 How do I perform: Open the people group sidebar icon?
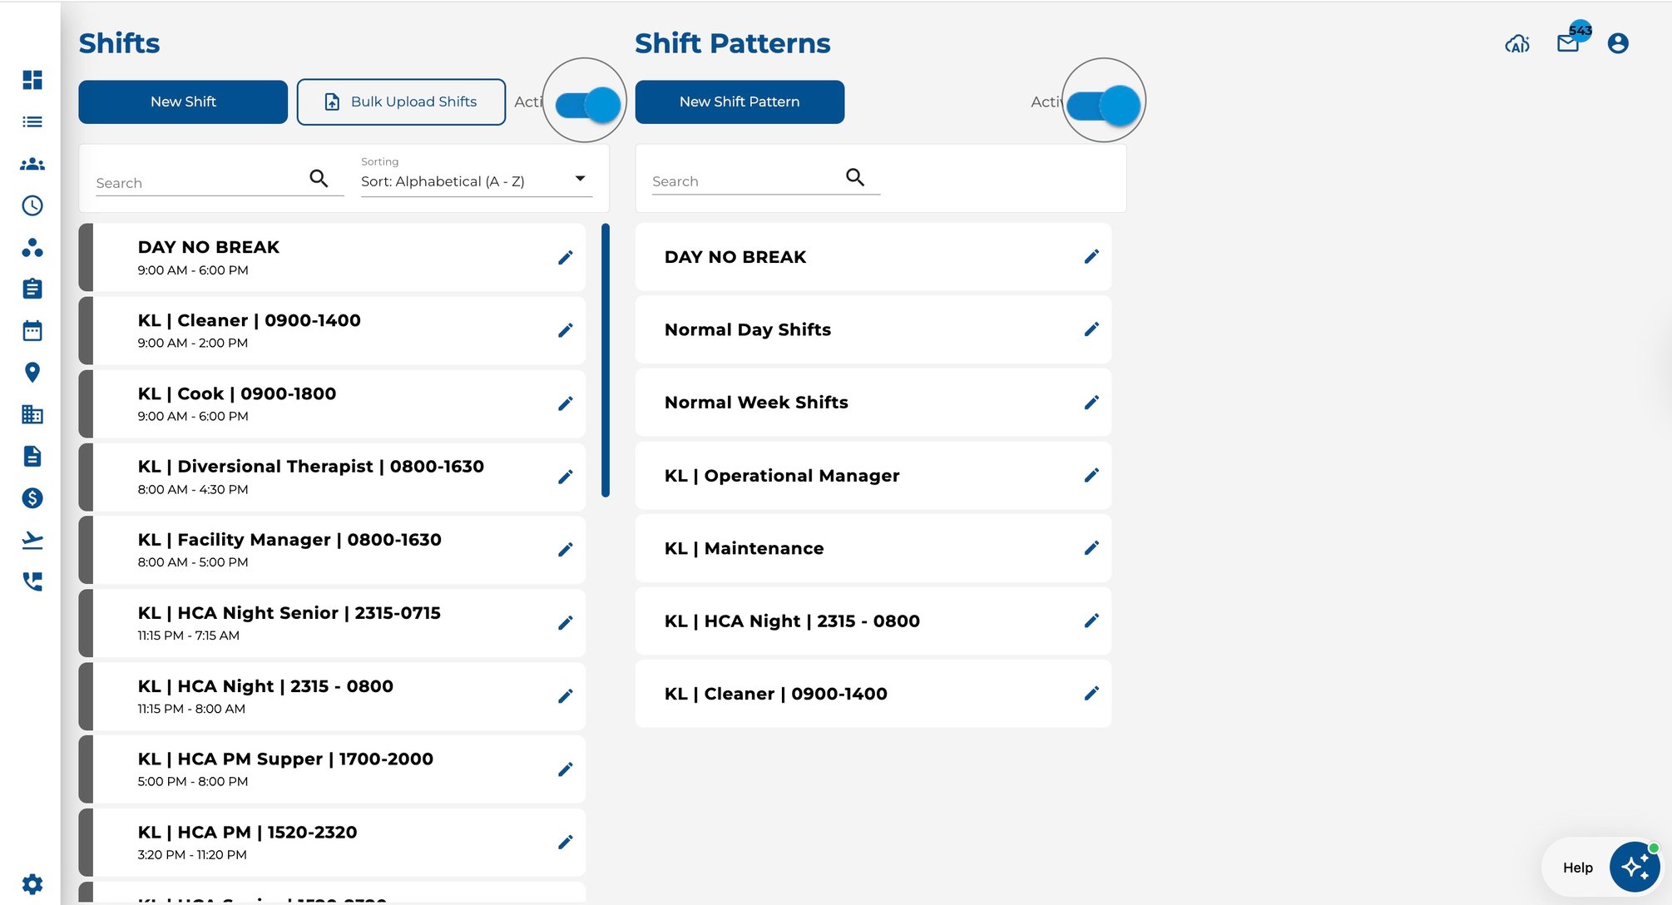pos(32,164)
